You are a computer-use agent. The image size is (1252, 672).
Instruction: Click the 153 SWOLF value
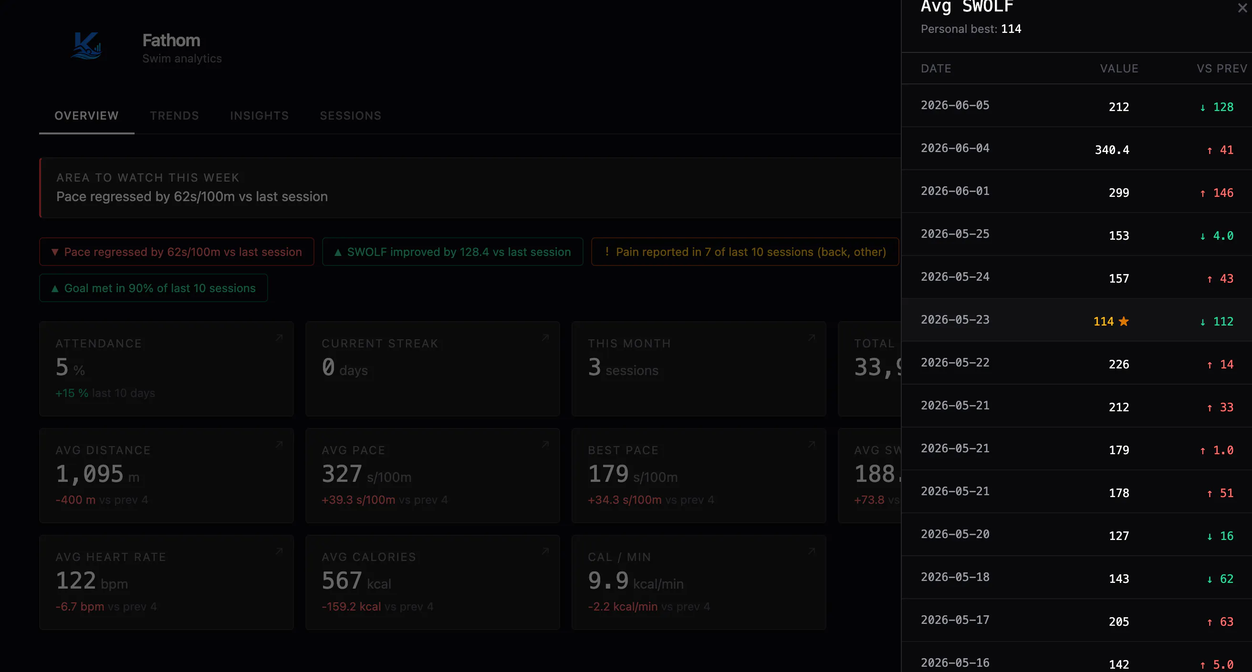click(x=1119, y=235)
